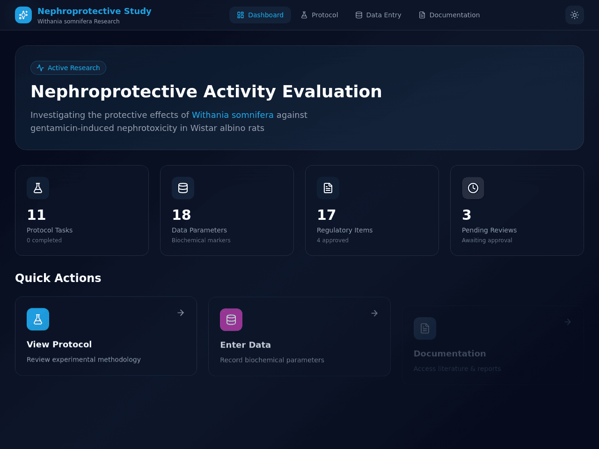Click 'Record biochemical parameters' text

272,360
